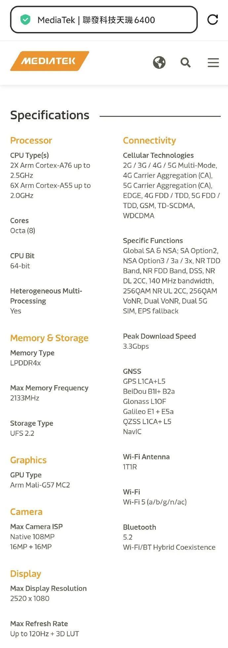The width and height of the screenshot is (228, 648).
Task: Select the Specifications heading
Action: coord(50,115)
